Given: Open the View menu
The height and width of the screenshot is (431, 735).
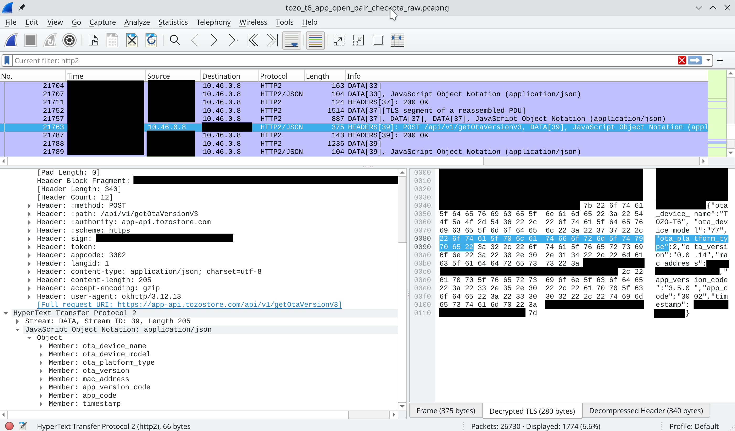Looking at the screenshot, I should click(55, 22).
